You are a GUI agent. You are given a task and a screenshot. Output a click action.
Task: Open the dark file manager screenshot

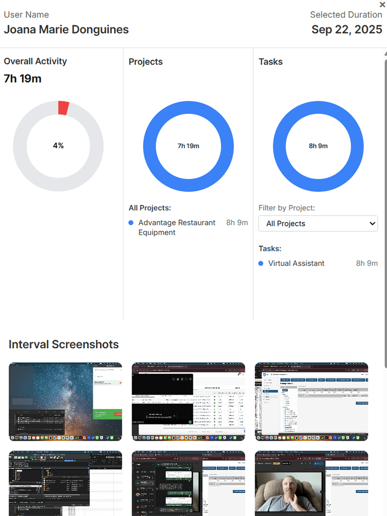click(65, 483)
